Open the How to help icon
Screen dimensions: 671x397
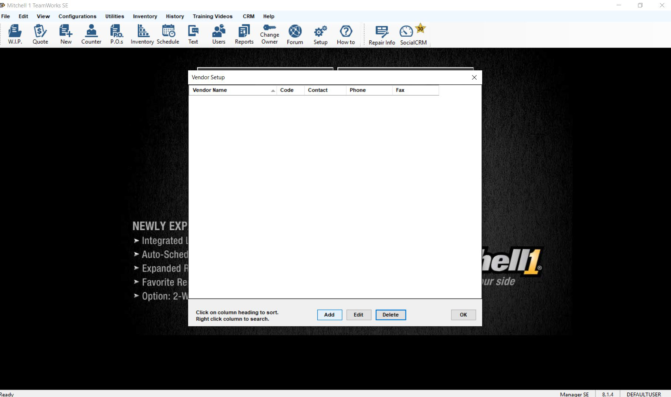[345, 34]
